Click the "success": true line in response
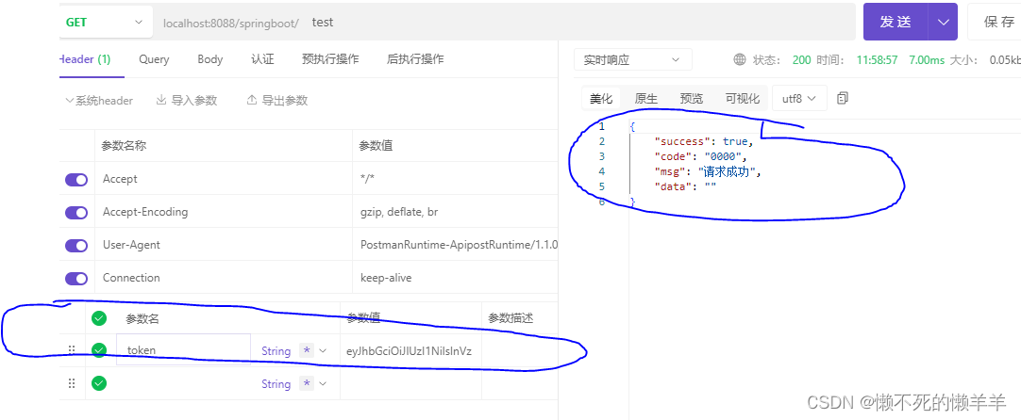 704,141
